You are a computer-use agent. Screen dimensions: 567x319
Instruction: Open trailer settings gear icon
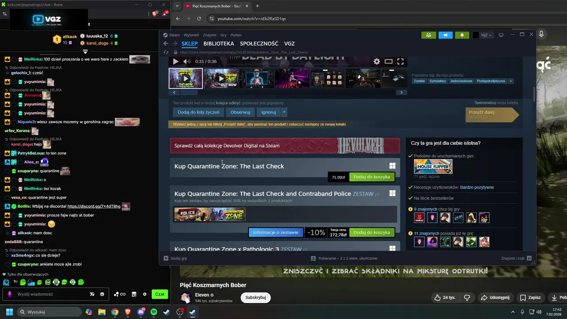(377, 62)
